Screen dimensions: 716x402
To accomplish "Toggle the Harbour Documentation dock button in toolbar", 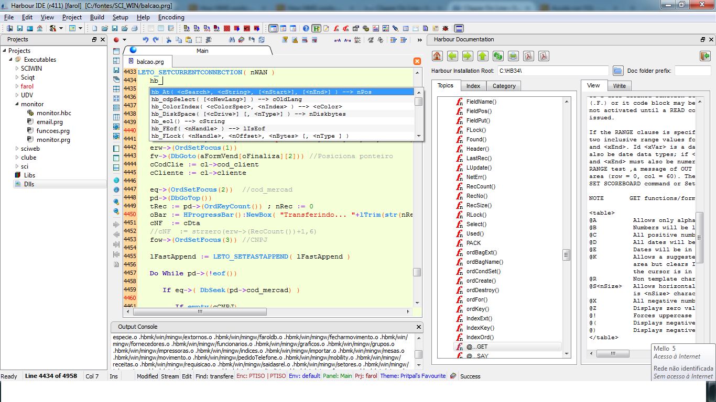I will pos(317,28).
